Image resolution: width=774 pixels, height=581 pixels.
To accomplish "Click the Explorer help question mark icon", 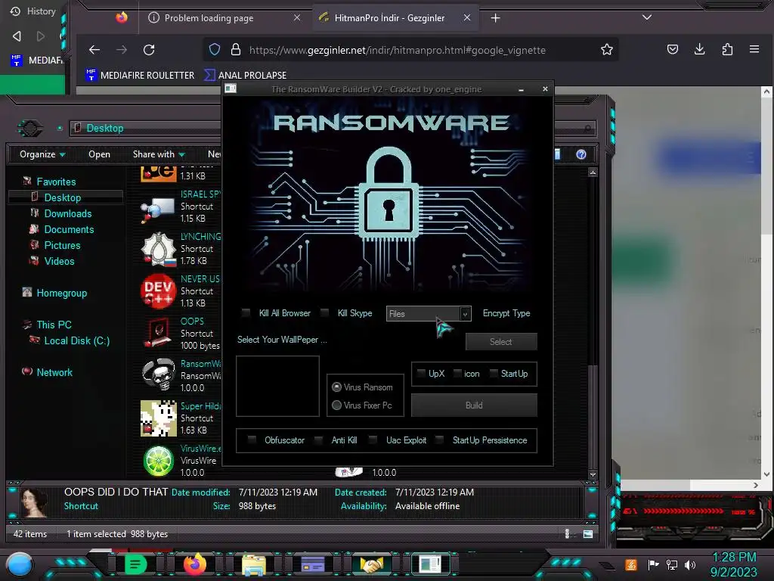I will (581, 154).
